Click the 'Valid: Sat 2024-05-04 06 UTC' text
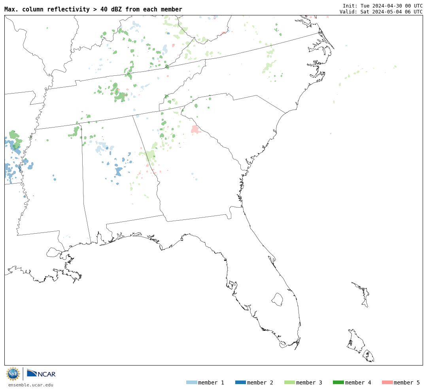The height and width of the screenshot is (390, 427). (381, 12)
